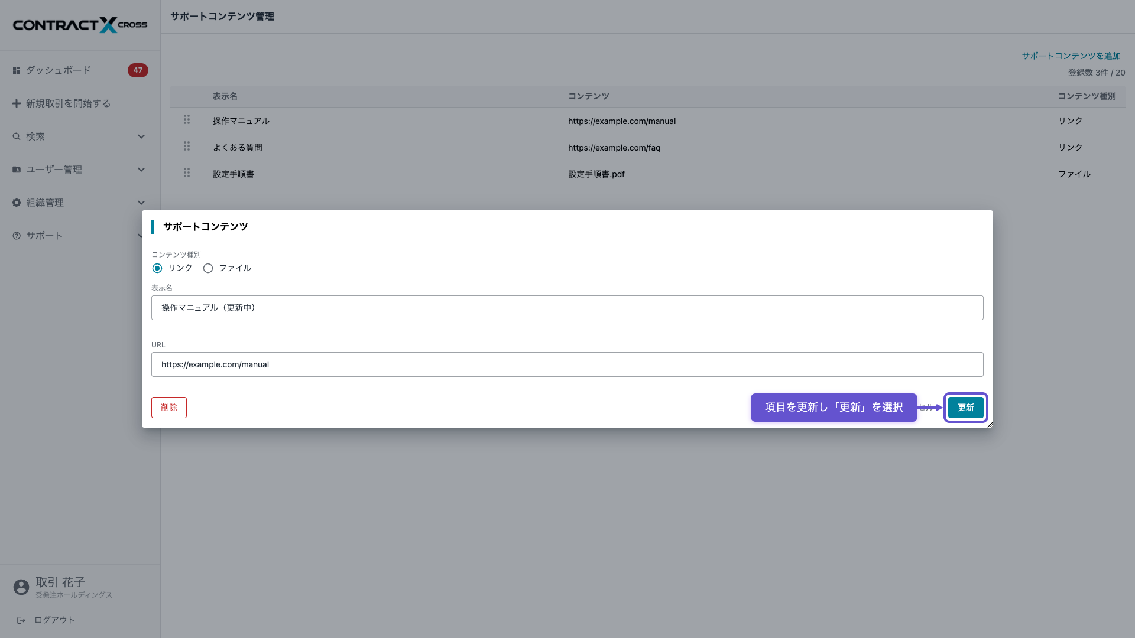The image size is (1135, 638).
Task: Expand the 組織管理 chevron
Action: click(x=141, y=203)
